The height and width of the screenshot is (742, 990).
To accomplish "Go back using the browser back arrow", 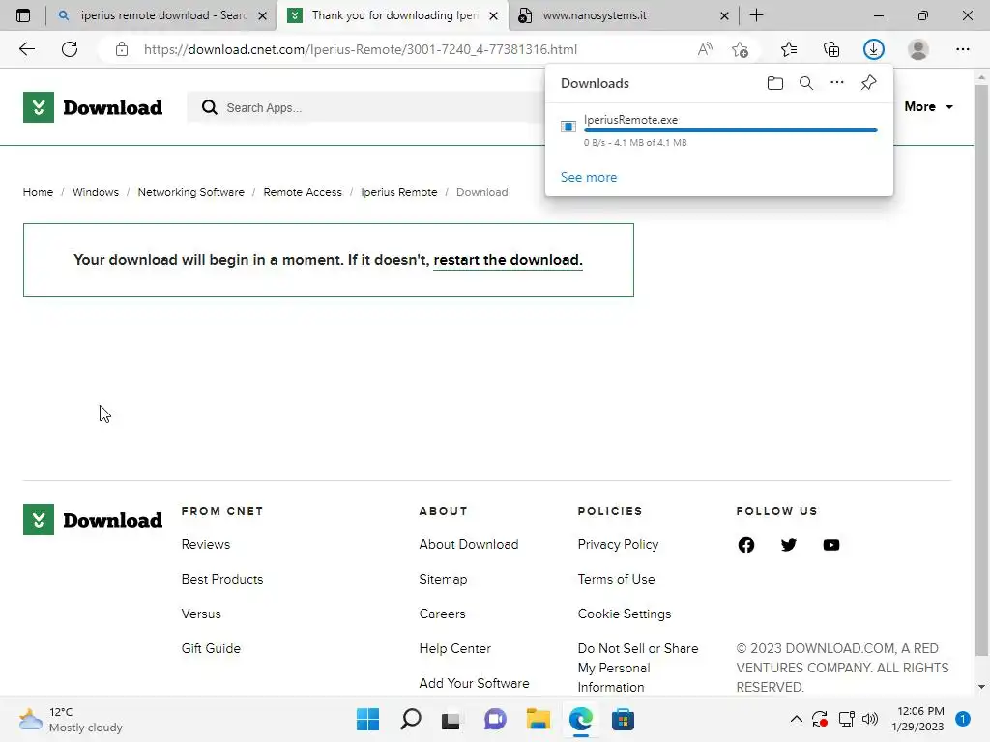I will 26,49.
